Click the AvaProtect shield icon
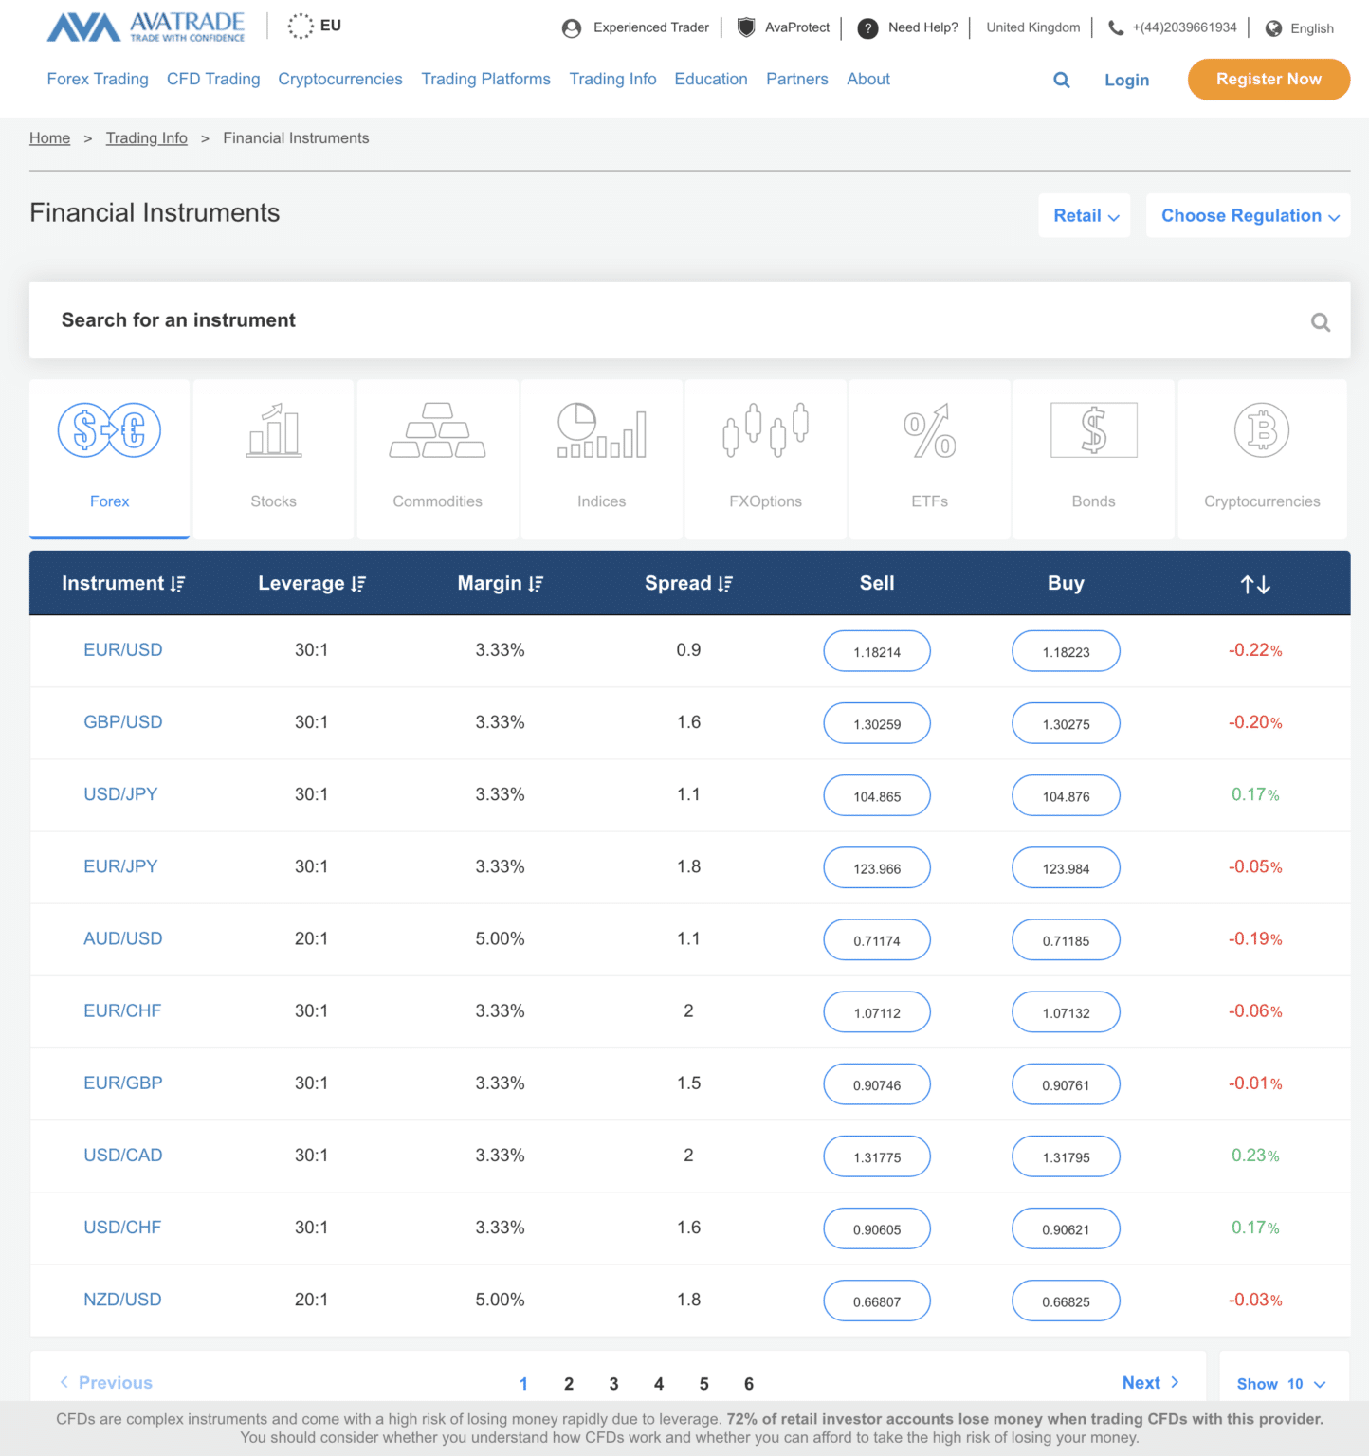The image size is (1369, 1456). [x=745, y=27]
